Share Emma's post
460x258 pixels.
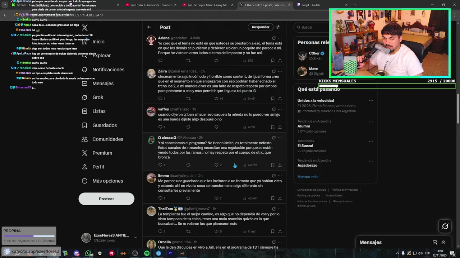tap(280, 198)
